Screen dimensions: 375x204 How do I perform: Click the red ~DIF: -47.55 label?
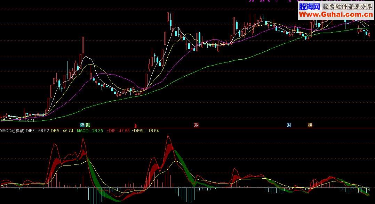118,131
